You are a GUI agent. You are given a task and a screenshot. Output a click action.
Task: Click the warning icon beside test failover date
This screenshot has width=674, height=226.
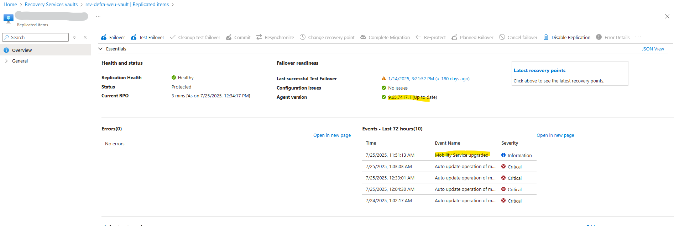[x=384, y=79]
